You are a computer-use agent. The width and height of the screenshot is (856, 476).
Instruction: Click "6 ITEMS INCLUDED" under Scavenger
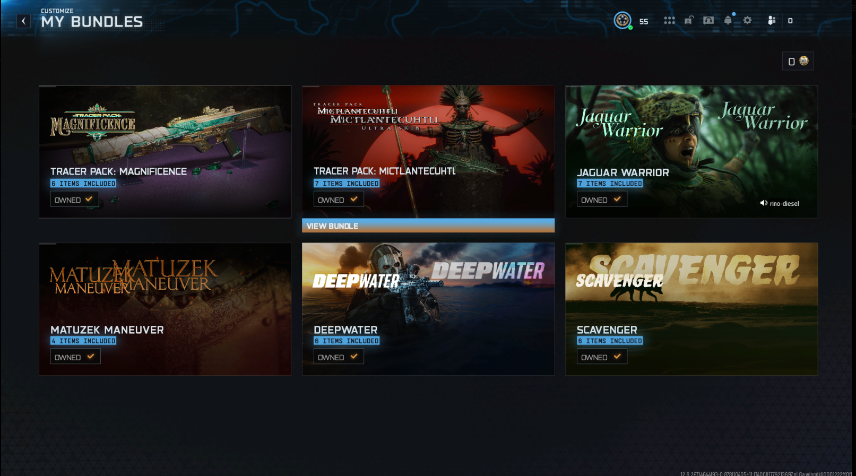click(610, 341)
